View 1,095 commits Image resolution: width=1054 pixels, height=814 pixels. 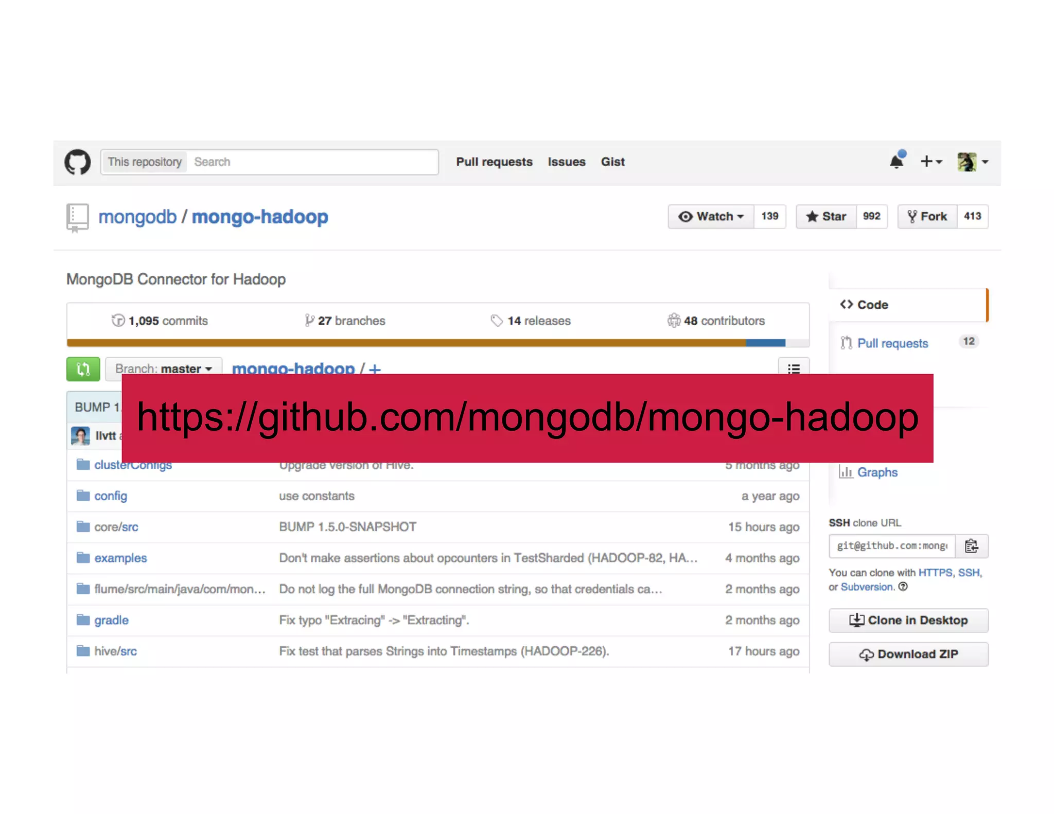[160, 321]
